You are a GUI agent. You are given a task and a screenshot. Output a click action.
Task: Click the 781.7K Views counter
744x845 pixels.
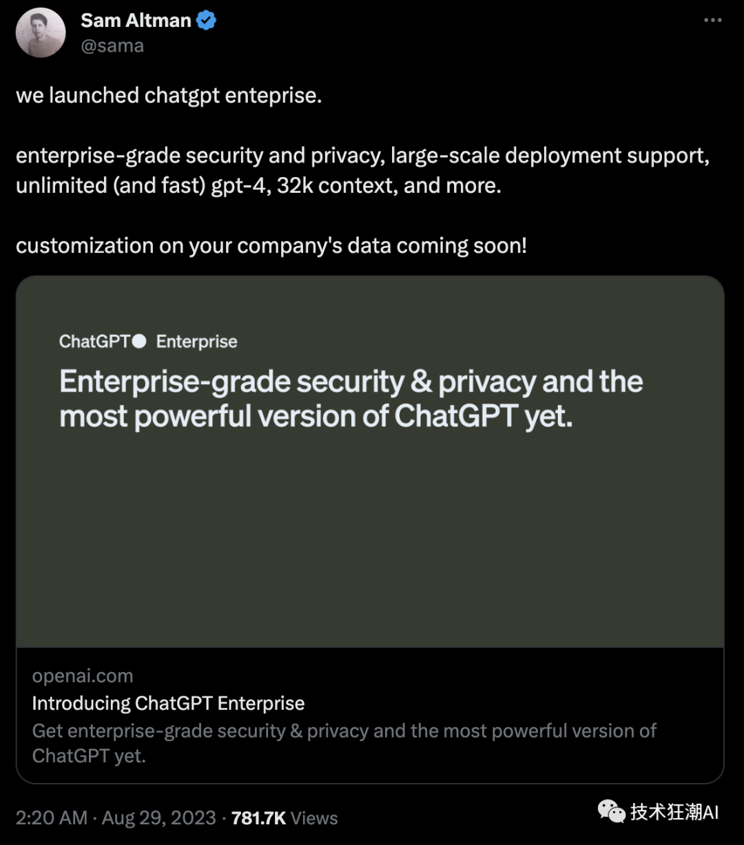[285, 818]
